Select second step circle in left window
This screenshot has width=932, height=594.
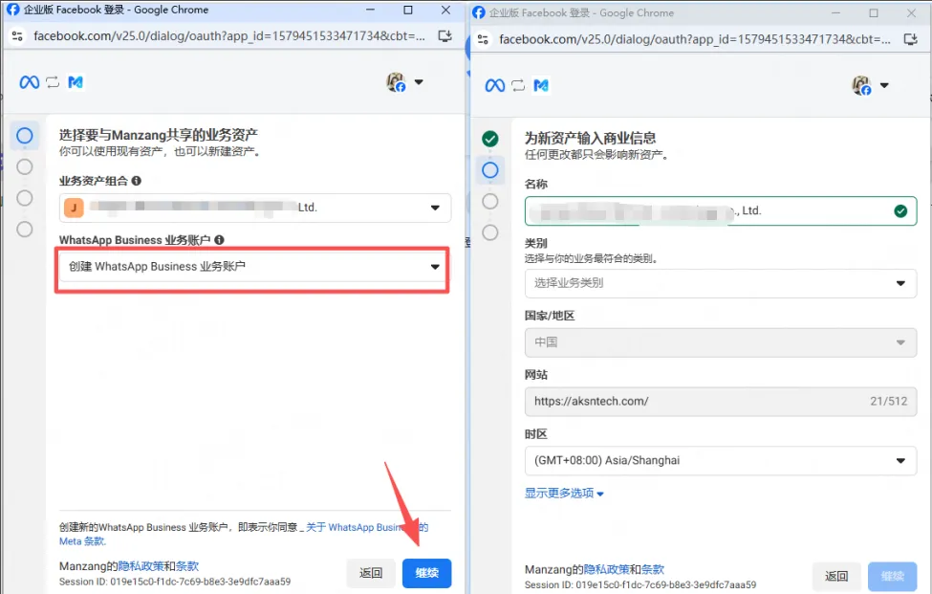24,166
